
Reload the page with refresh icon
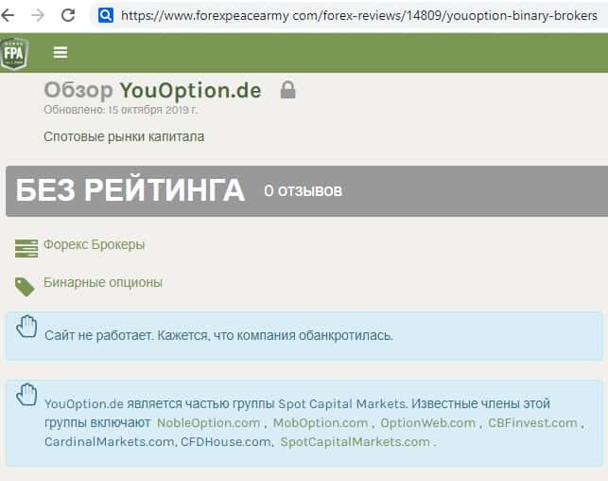(x=68, y=15)
